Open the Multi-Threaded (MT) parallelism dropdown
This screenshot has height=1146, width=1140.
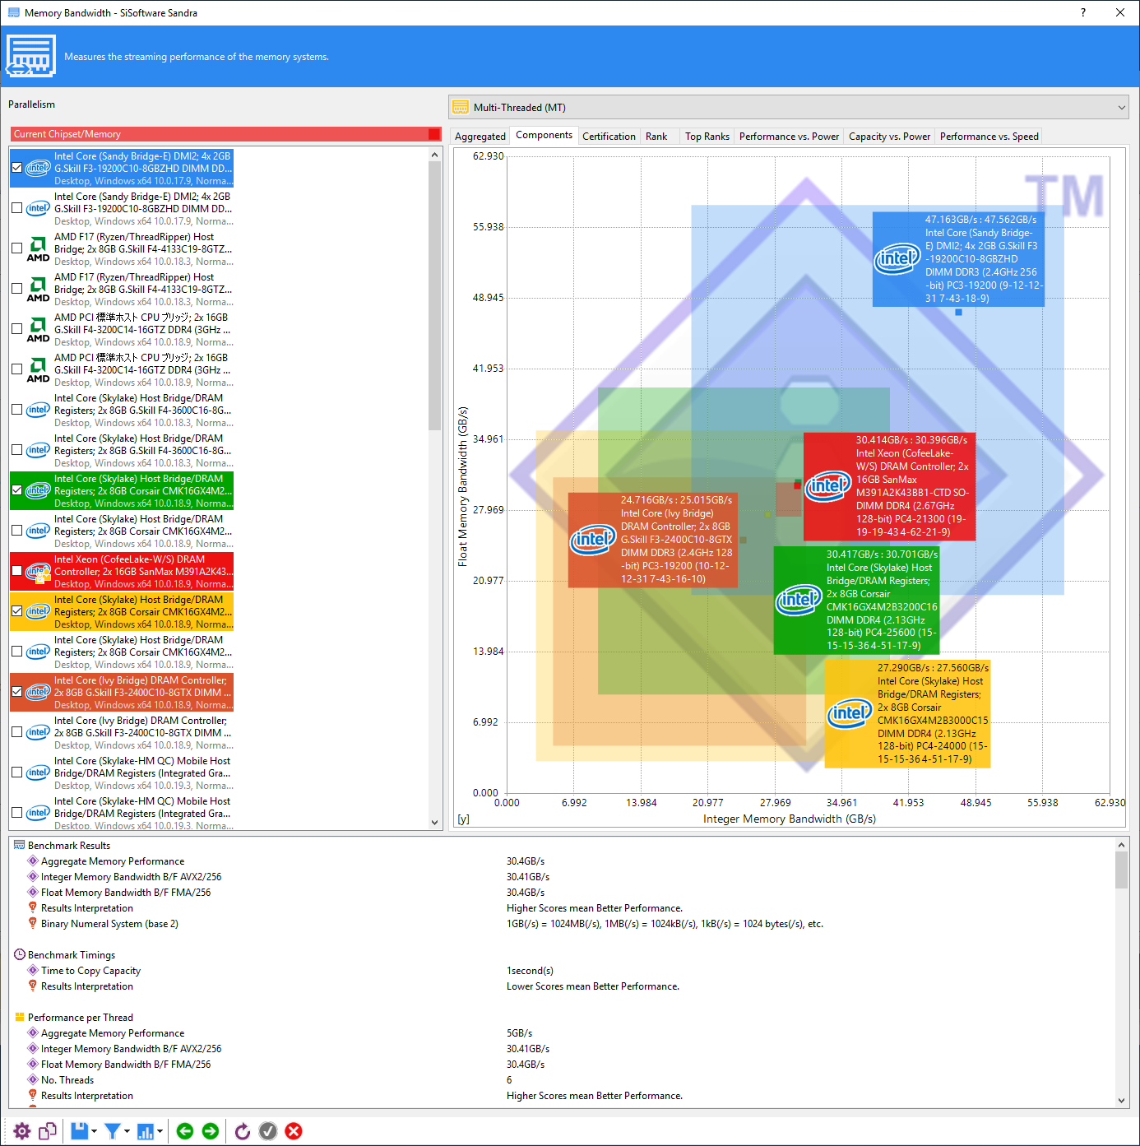coord(789,107)
